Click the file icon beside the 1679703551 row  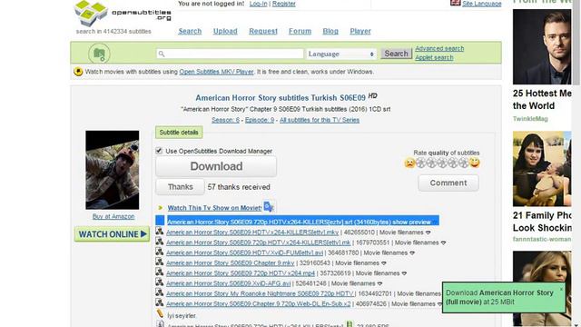coord(160,242)
